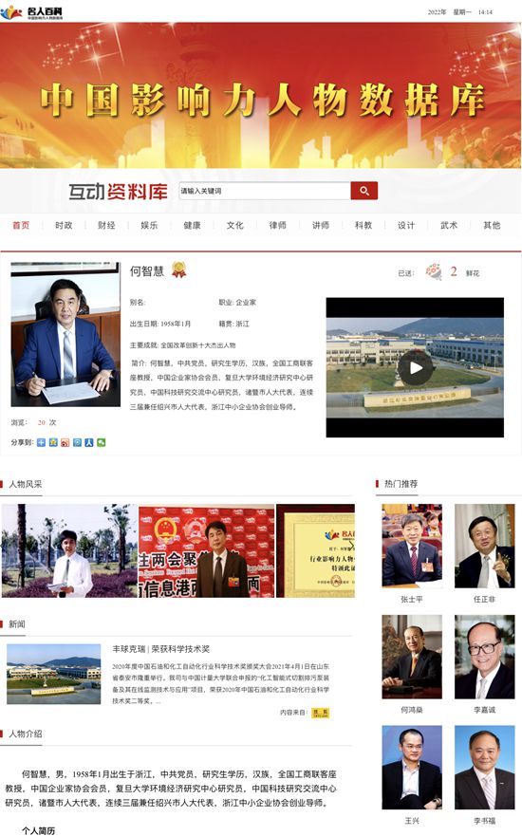Screen dimensions: 522x836
Task: Select the 律师 navigation tab
Action: tap(278, 226)
